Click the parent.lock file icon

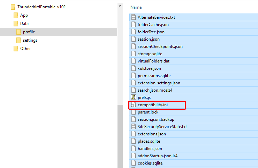point(134,112)
